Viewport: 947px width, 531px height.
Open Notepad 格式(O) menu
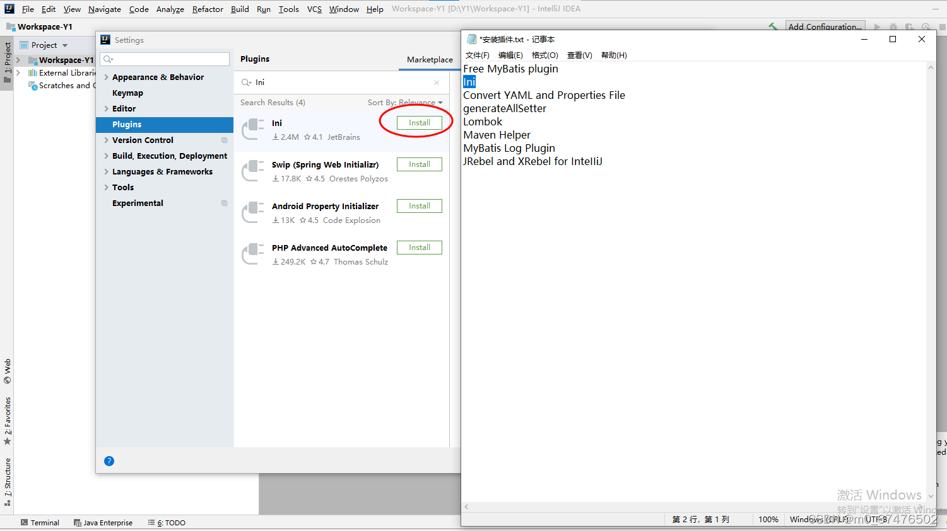tap(544, 55)
